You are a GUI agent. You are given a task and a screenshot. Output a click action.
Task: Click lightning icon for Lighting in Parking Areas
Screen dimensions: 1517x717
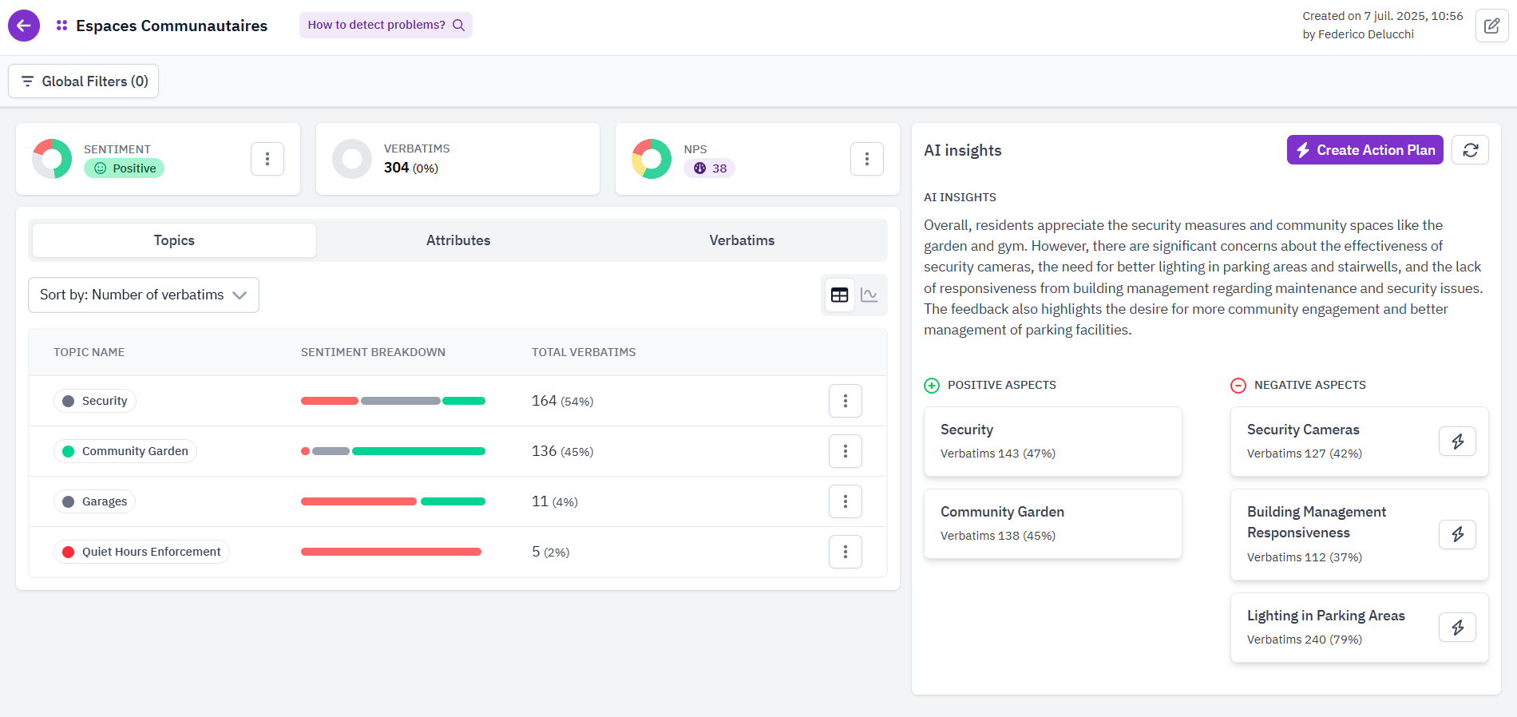(1457, 628)
